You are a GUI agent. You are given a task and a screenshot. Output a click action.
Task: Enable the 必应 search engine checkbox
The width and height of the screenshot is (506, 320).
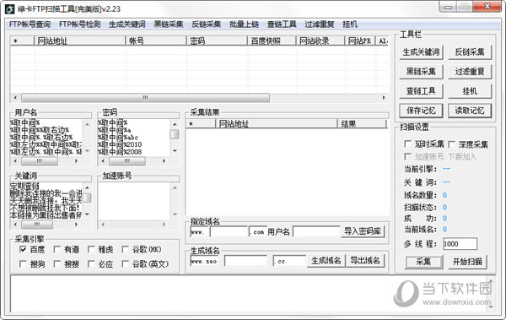[91, 263]
